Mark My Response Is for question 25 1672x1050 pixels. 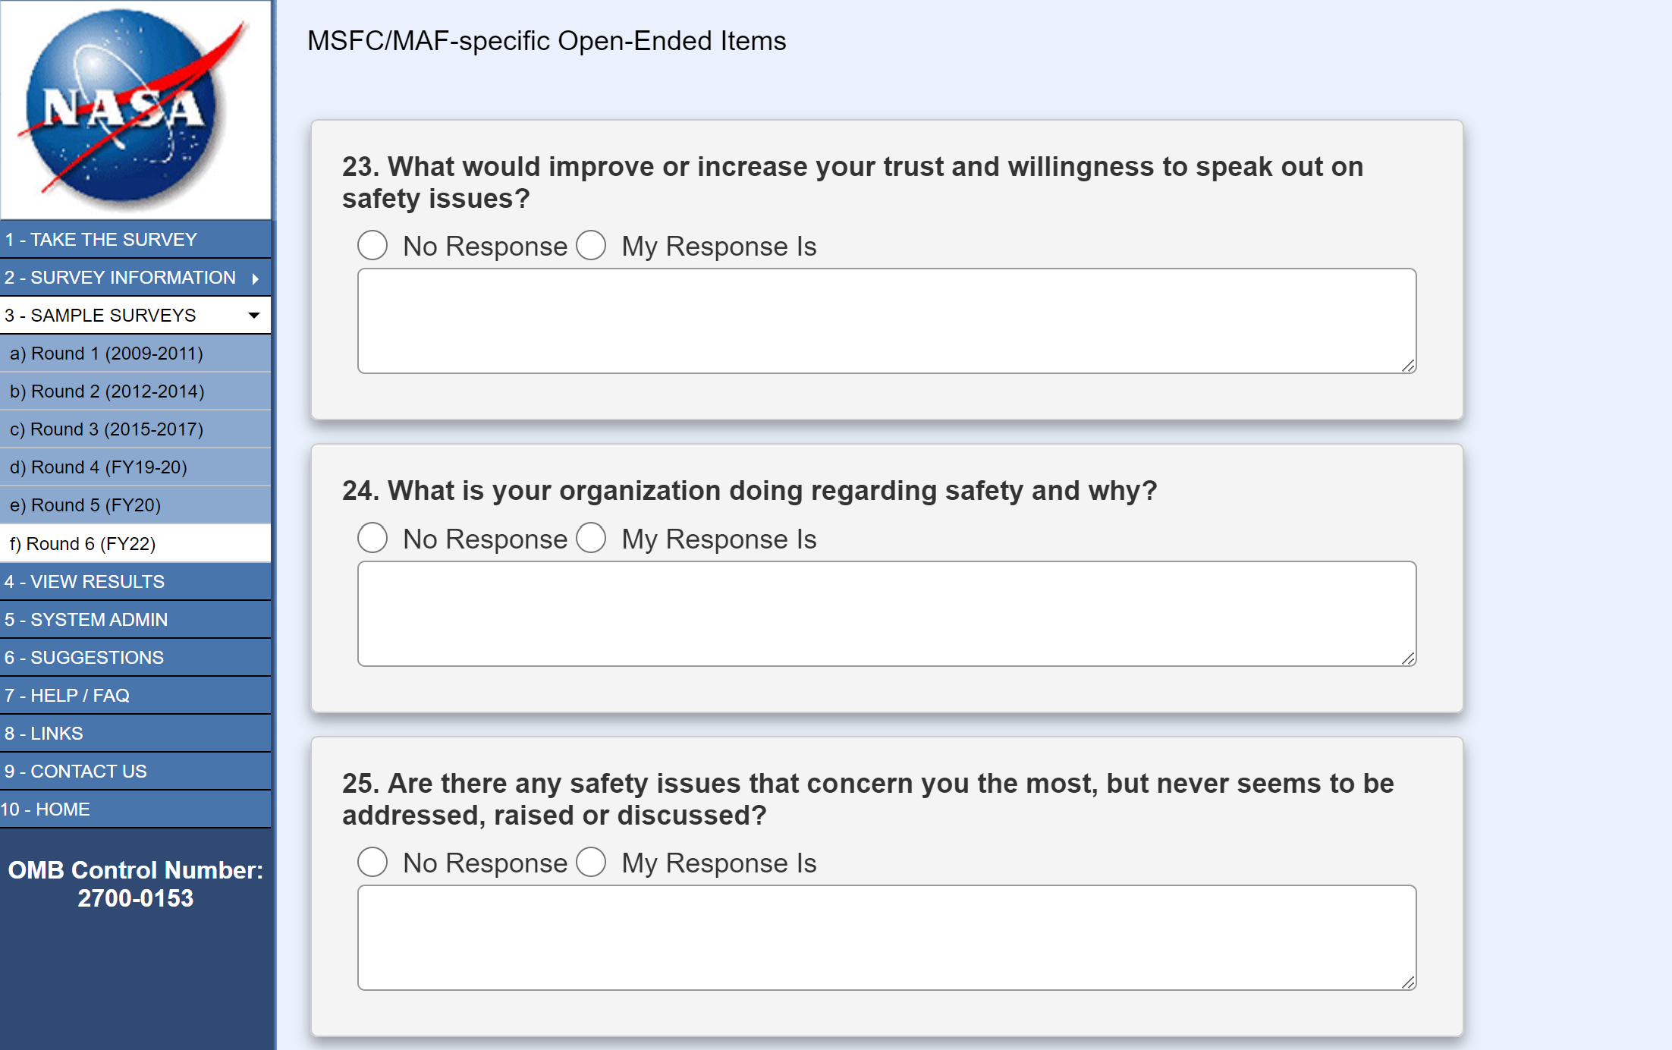[x=591, y=863]
